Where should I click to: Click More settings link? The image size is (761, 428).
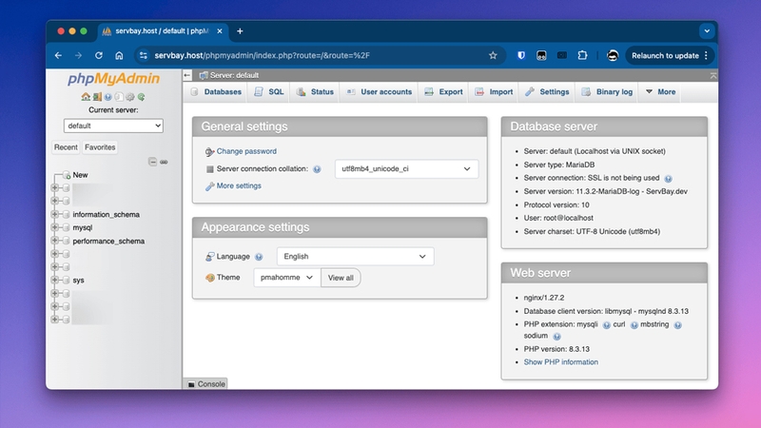[x=239, y=185]
